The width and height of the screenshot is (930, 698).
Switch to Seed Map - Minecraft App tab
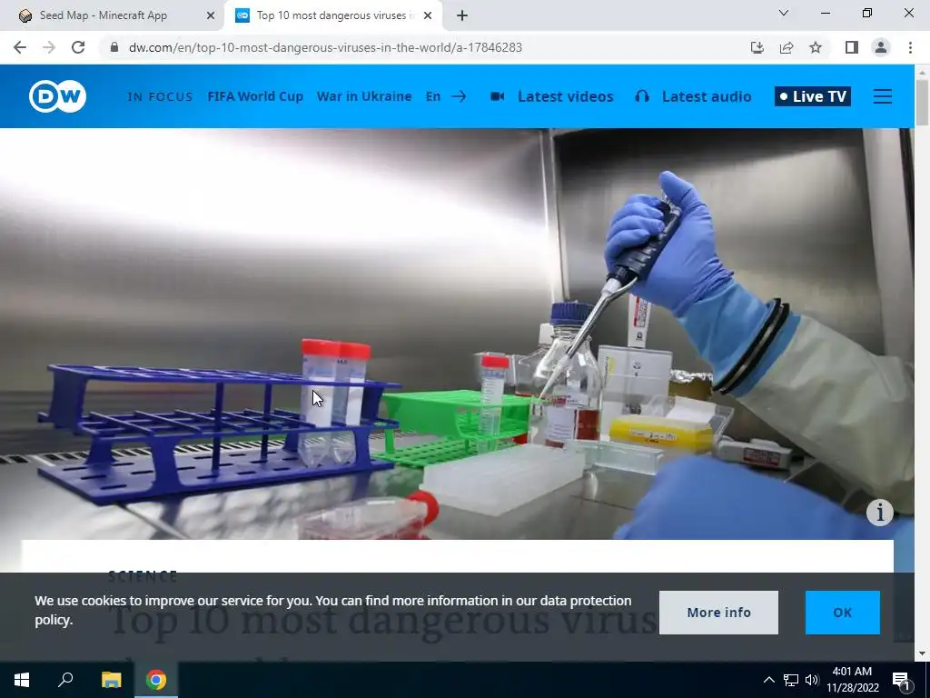tap(112, 15)
